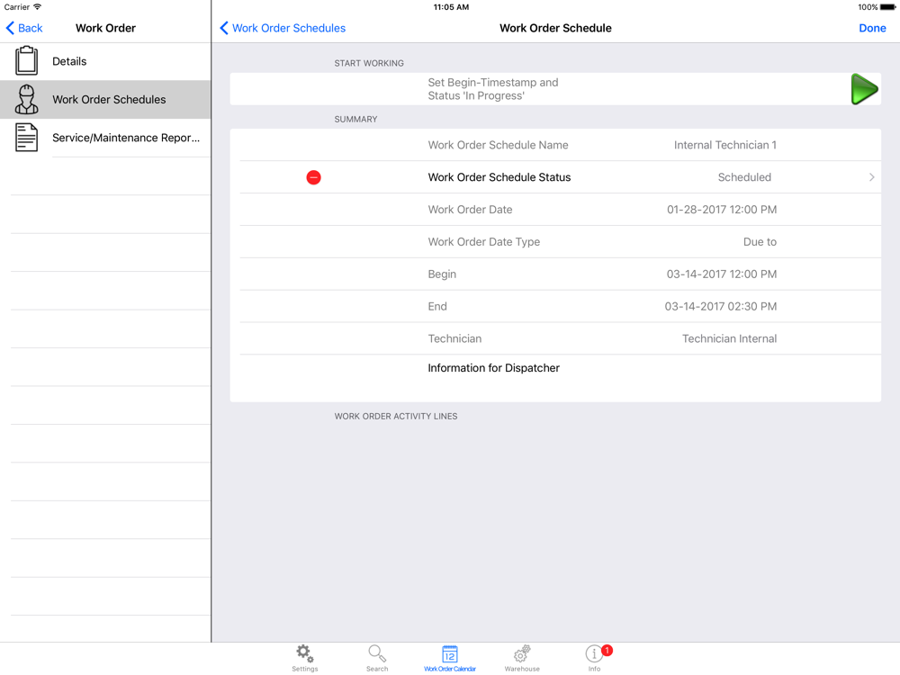Expand Work Order Schedule Status chevron
This screenshot has width=900, height=675.
(871, 177)
